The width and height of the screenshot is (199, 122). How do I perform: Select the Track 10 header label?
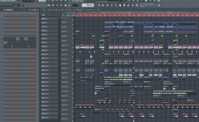pos(64,45)
